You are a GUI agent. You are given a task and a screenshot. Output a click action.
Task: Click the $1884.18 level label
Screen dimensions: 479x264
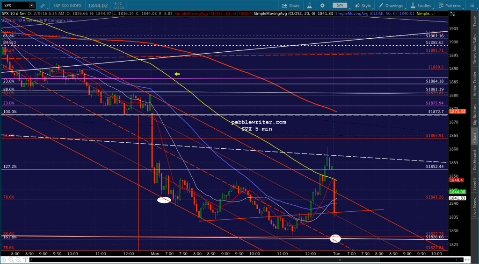[x=435, y=81]
